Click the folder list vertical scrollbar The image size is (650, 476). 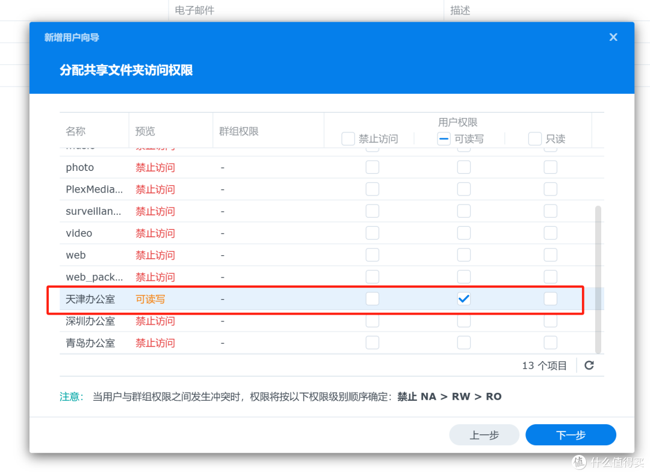coord(598,279)
